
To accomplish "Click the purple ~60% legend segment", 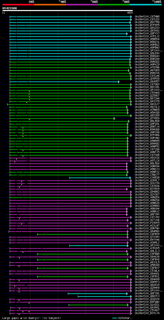I will click(82, 5).
